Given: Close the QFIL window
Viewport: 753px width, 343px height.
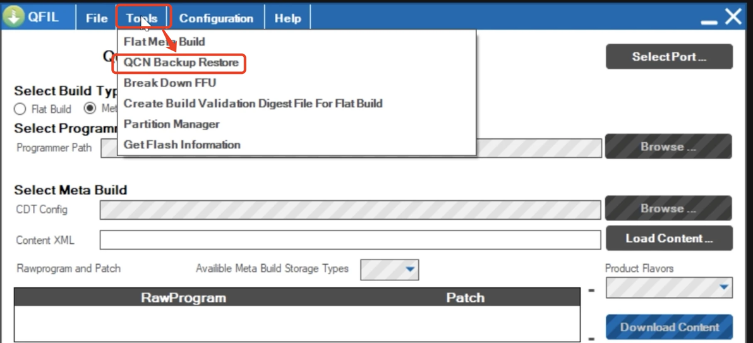Looking at the screenshot, I should pyautogui.click(x=733, y=17).
